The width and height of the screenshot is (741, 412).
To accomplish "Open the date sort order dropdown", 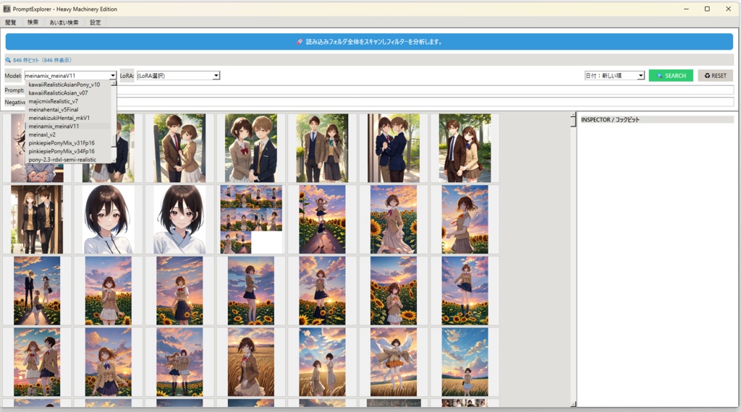I will (x=614, y=75).
